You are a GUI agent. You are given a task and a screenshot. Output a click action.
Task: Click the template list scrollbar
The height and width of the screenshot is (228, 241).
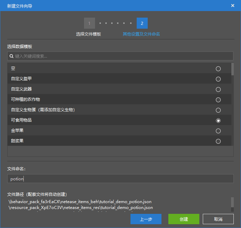(x=232, y=69)
